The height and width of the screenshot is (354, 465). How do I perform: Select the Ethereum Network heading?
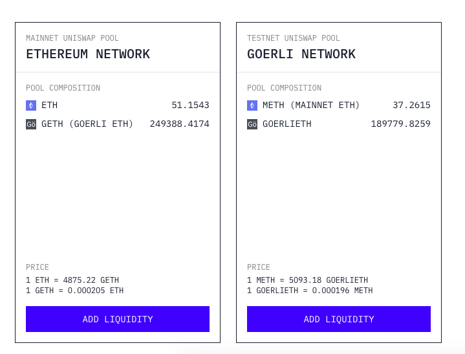tap(88, 54)
